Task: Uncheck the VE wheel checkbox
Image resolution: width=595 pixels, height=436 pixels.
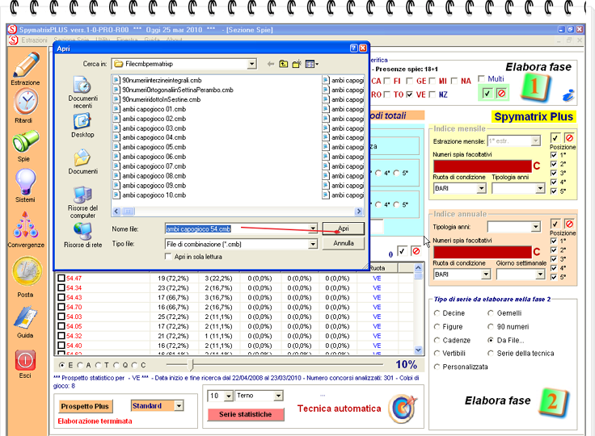Action: 409,94
